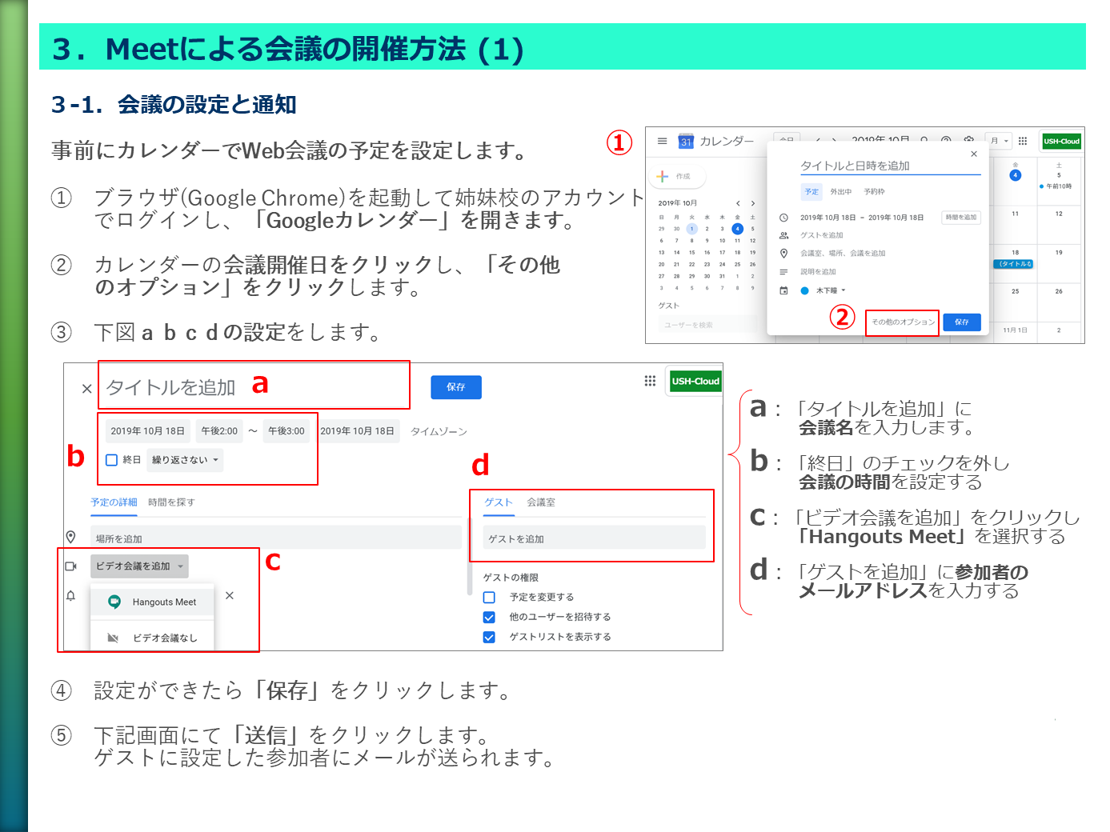Click the colorful plus 作成 icon
The width and height of the screenshot is (1110, 832).
(x=663, y=176)
